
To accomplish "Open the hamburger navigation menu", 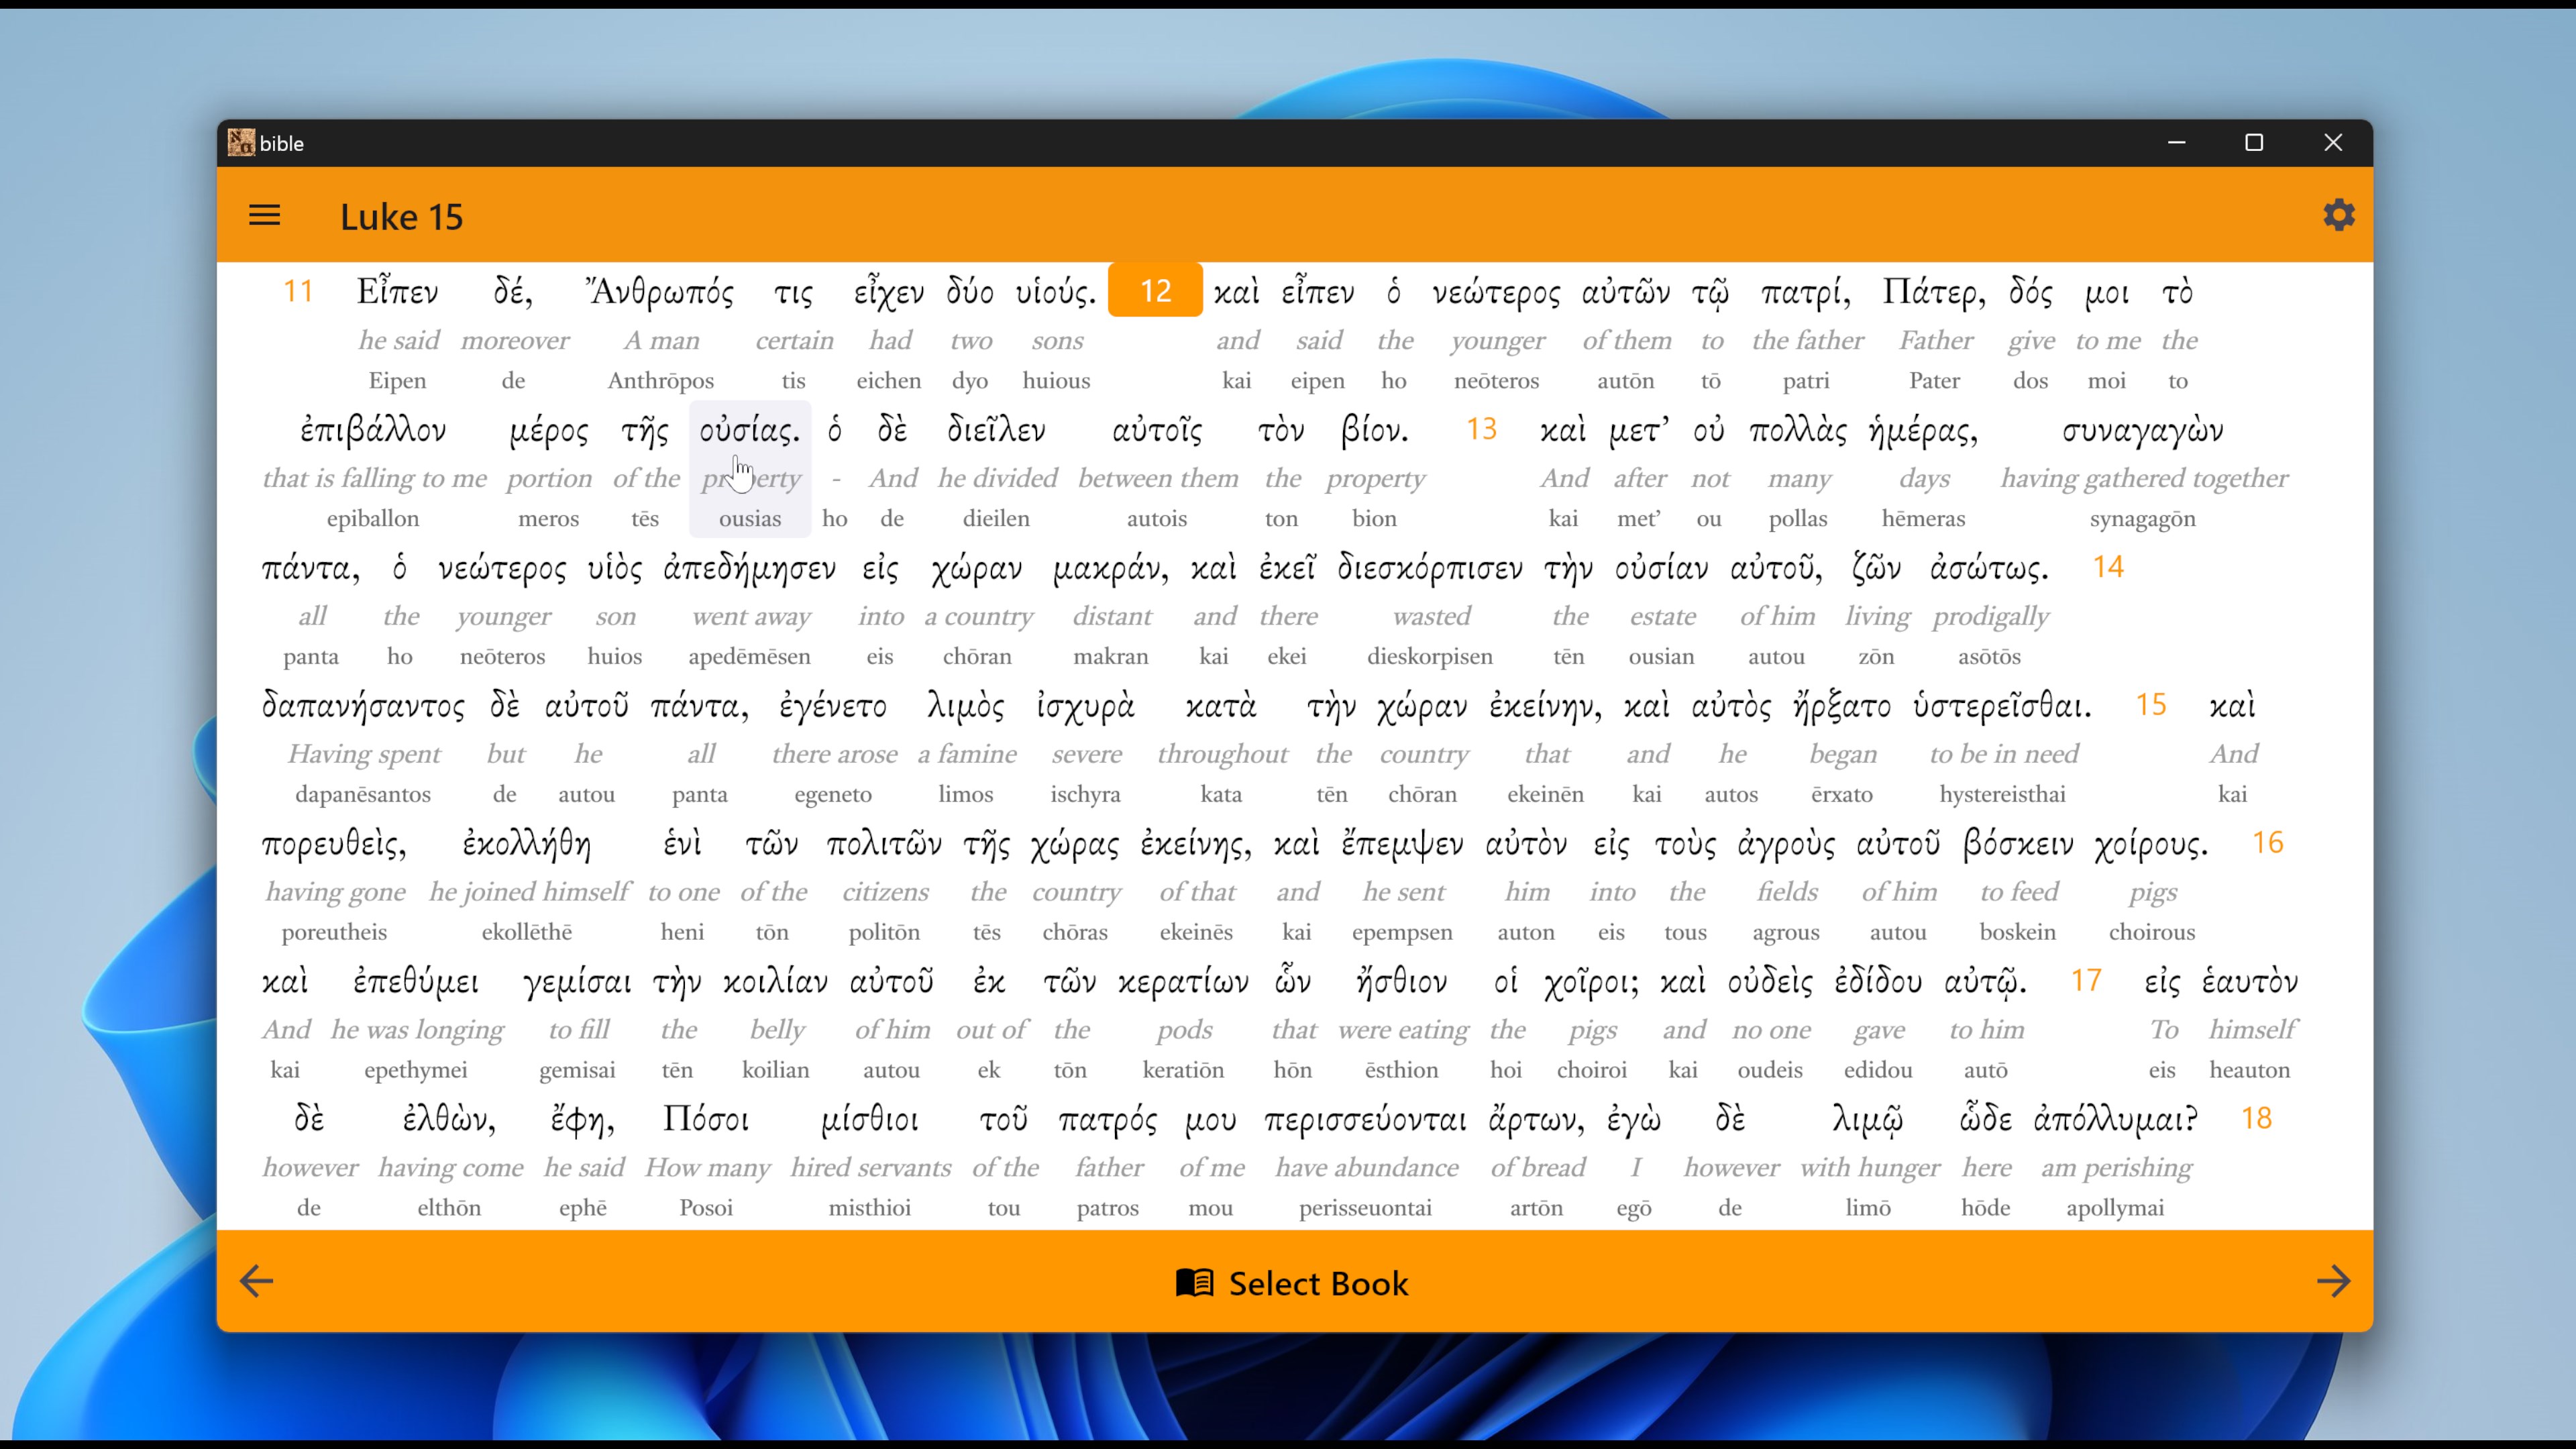I will coord(264,215).
